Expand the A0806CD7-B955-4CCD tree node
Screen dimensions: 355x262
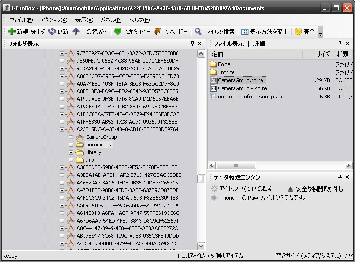point(62,76)
